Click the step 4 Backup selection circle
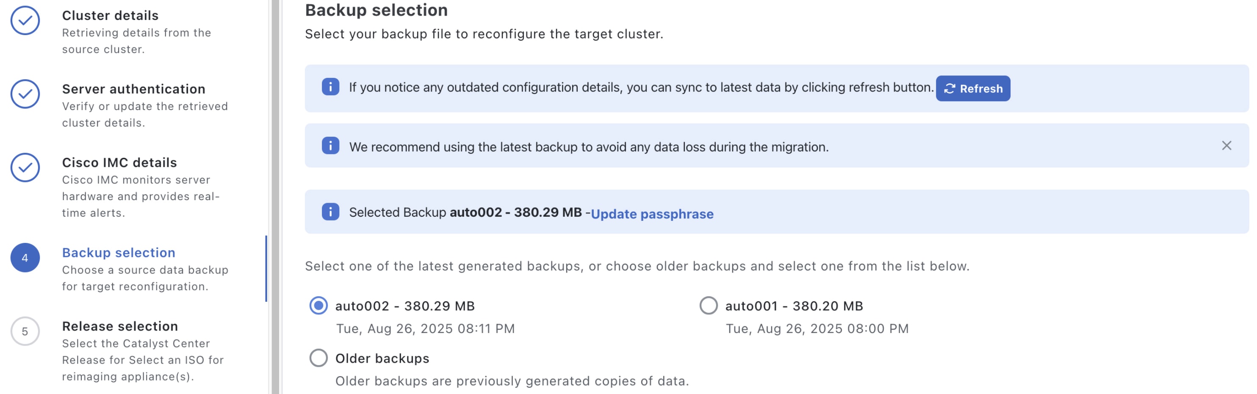 click(25, 258)
